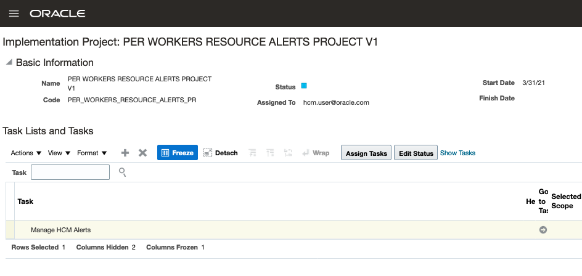The height and width of the screenshot is (276, 582).
Task: Click the add task plus icon
Action: click(x=125, y=153)
